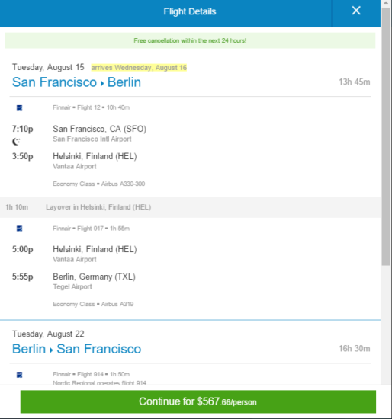Click the Berlin, Germany (TXL) arrival entry
The height and width of the screenshot is (419, 392).
coord(95,281)
